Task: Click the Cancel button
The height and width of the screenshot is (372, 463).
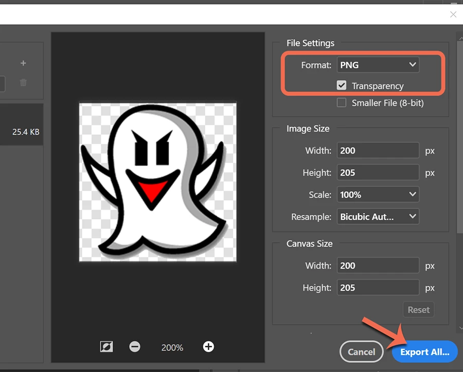Action: pyautogui.click(x=362, y=351)
